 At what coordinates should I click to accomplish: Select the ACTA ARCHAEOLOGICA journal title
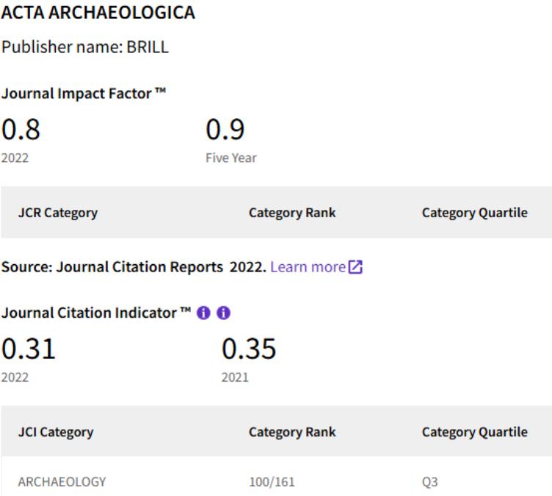pos(98,12)
